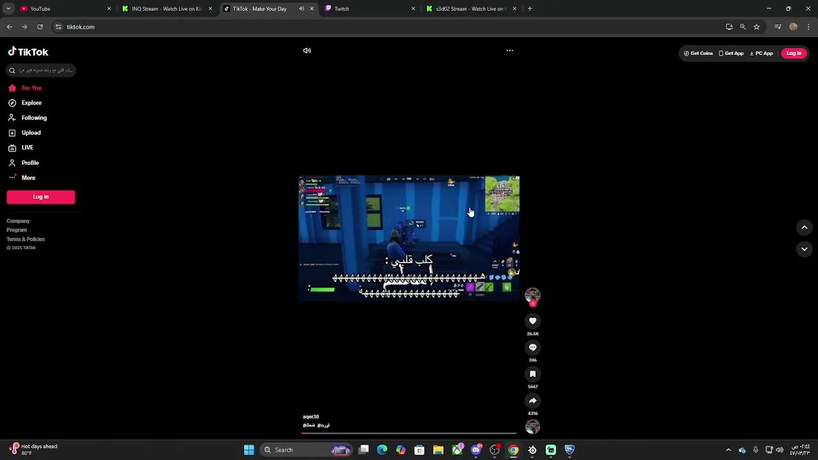Open Microsoft Edge from taskbar
The width and height of the screenshot is (818, 460).
[x=382, y=450]
